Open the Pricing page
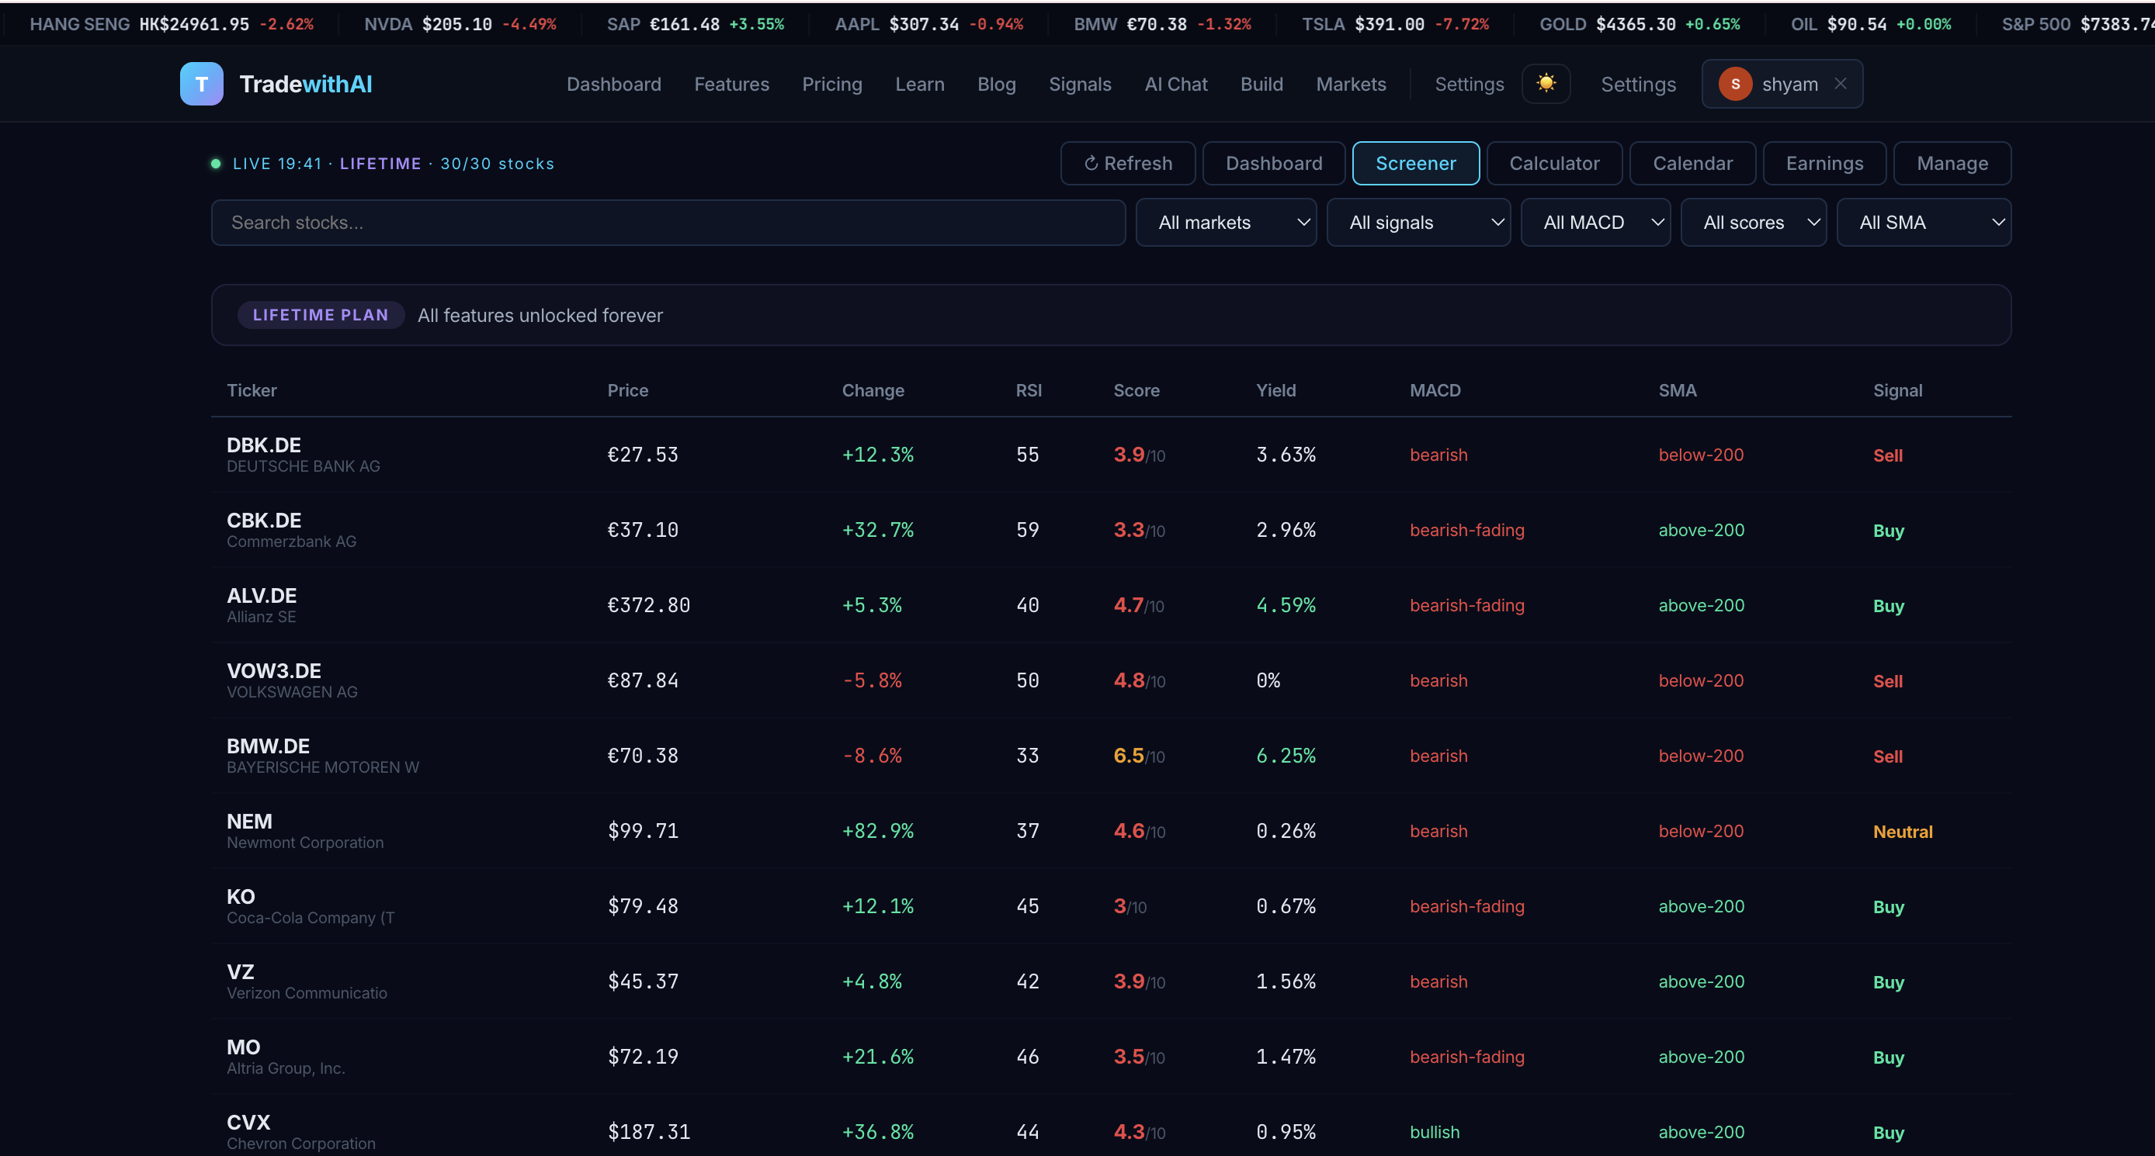Image resolution: width=2155 pixels, height=1156 pixels. pyautogui.click(x=831, y=85)
